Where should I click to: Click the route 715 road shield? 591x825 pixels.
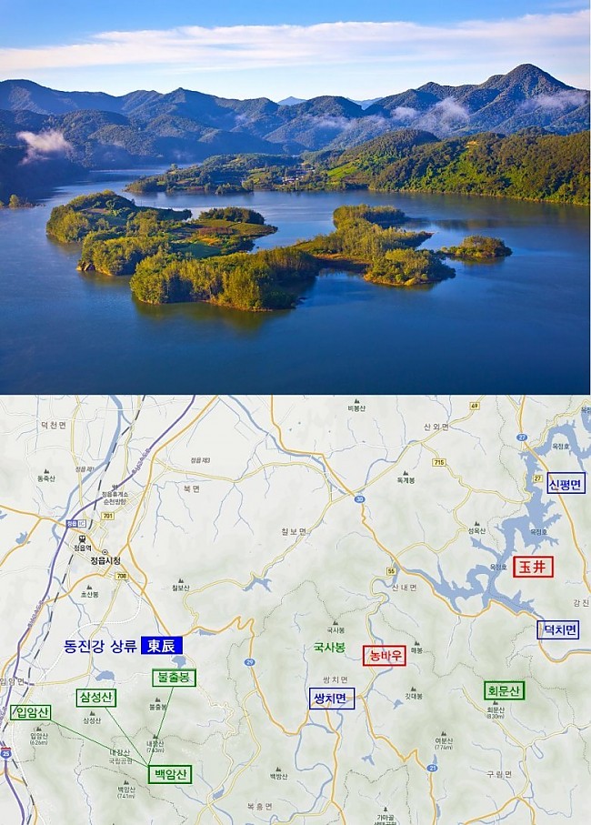tap(439, 462)
